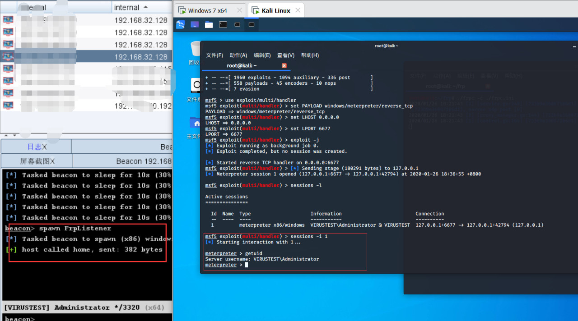The width and height of the screenshot is (578, 321).
Task: Click the 'exploit -j' command line
Action: (262, 140)
